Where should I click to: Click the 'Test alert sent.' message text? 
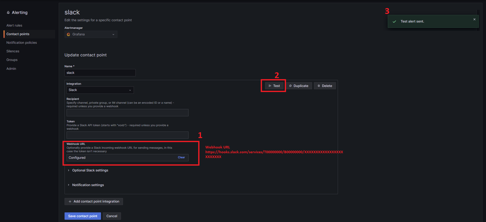point(412,21)
